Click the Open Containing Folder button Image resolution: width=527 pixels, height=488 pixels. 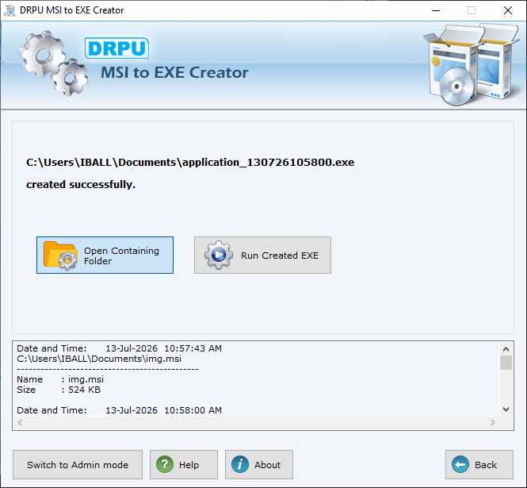(x=105, y=255)
